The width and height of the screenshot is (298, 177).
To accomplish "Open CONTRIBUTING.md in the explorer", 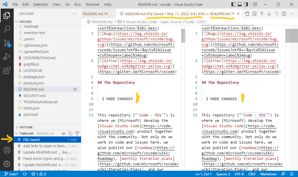I will 39,58.
